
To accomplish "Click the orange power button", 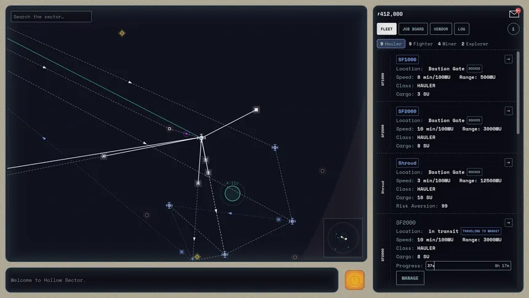I will [354, 280].
